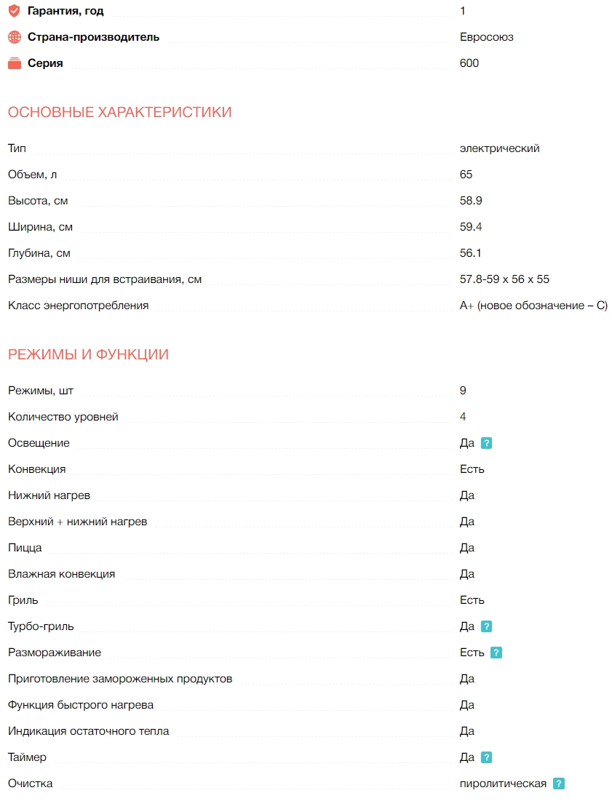Click the Функция быстрого нагрева label
The image size is (612, 809).
(x=81, y=705)
